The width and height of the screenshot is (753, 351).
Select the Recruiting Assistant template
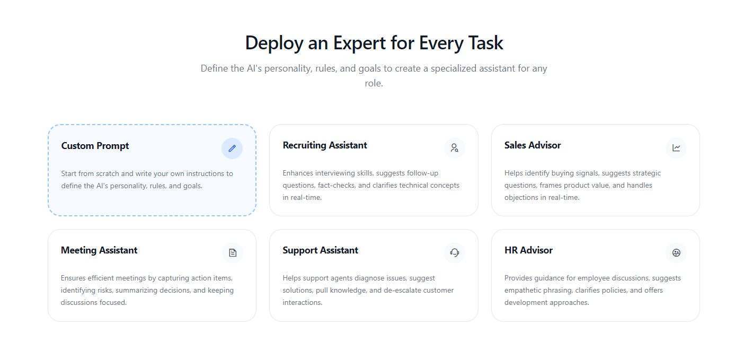pyautogui.click(x=374, y=170)
